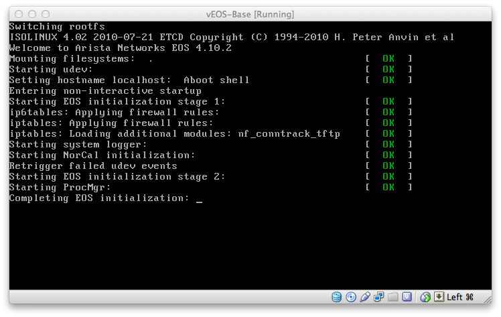The image size is (501, 317).
Task: Click the hard disk activity icon
Action: coord(336,297)
